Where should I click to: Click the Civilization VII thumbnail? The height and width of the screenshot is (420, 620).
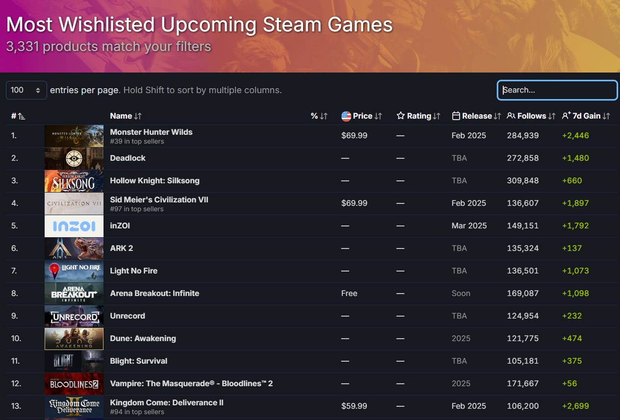pyautogui.click(x=74, y=203)
